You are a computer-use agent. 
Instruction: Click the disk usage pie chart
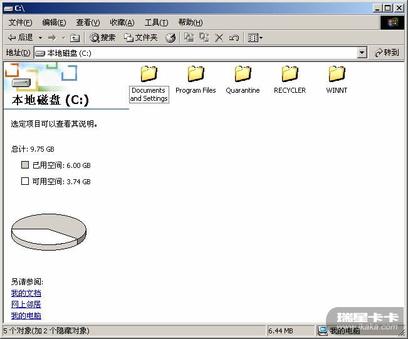pos(49,232)
